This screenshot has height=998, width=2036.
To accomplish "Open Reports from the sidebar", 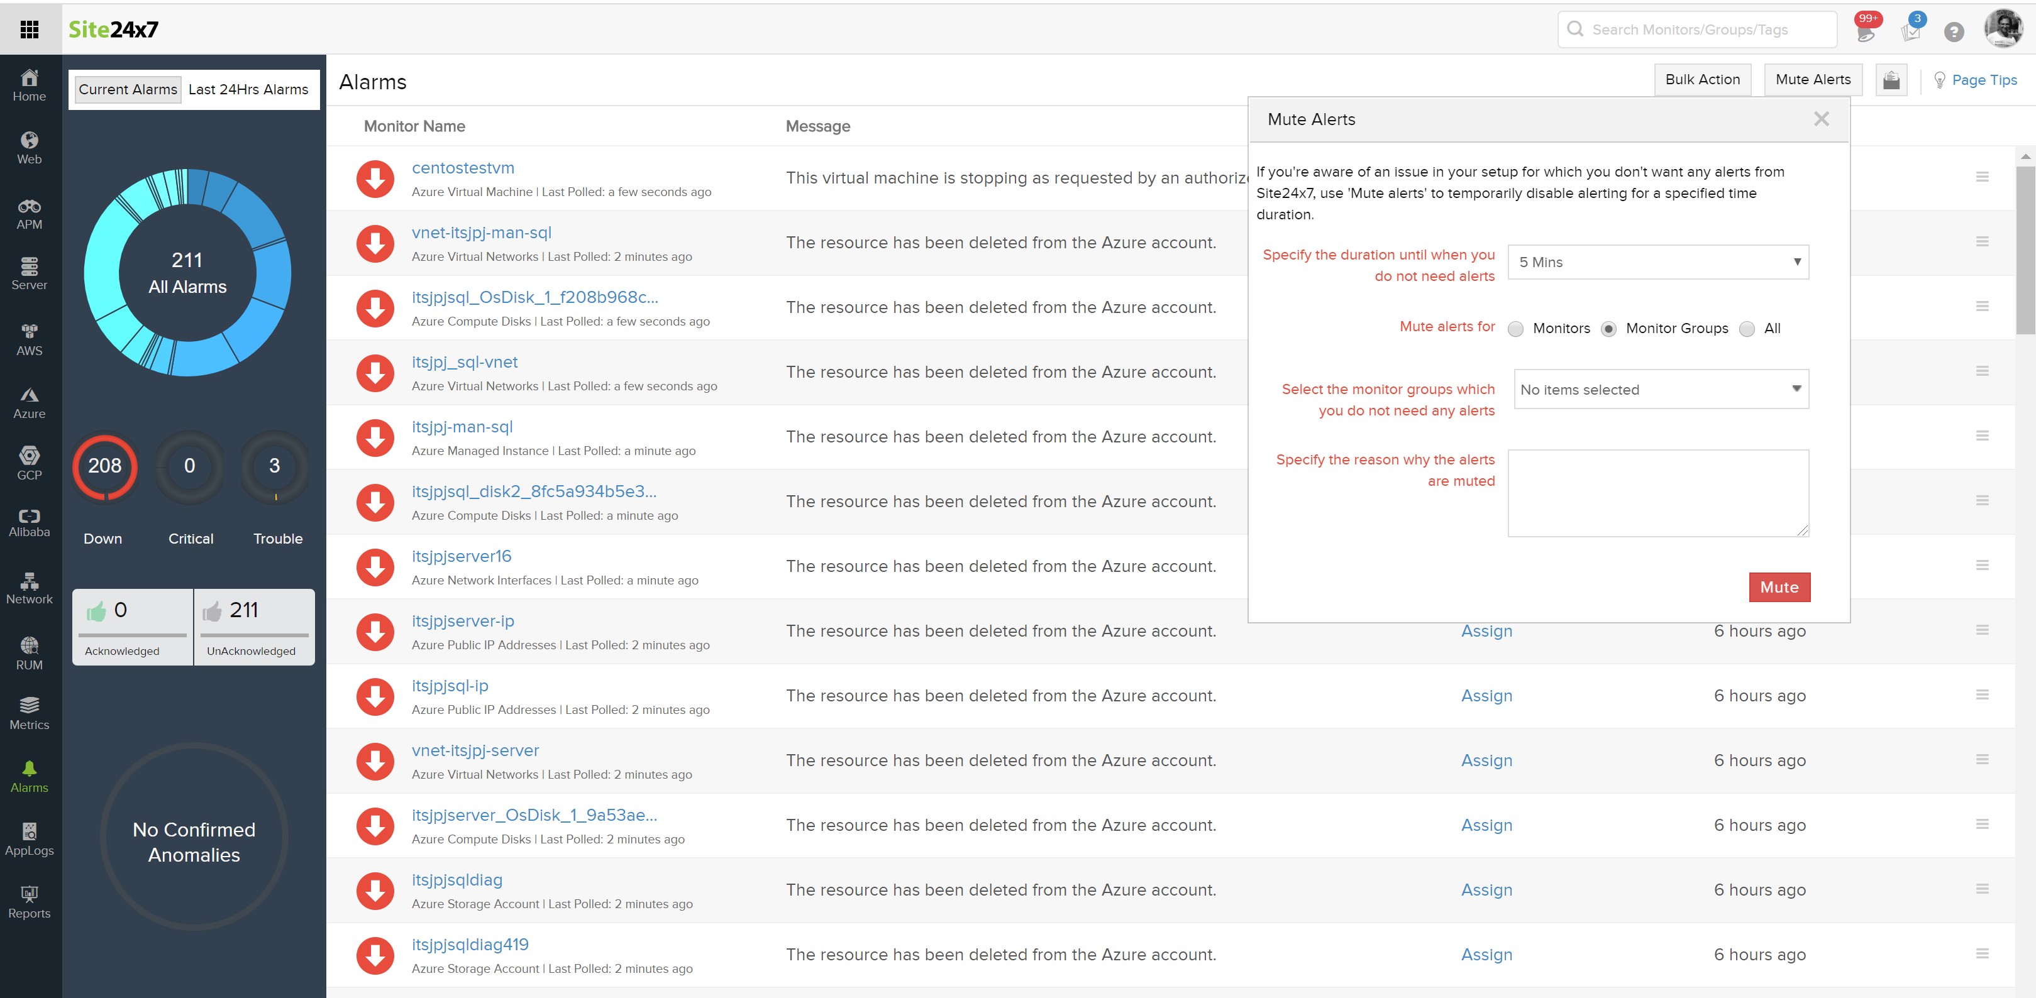I will coord(30,902).
